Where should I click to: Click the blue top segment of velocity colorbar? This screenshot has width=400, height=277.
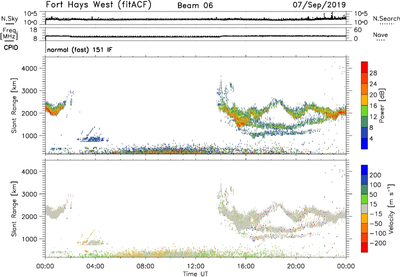[364, 170]
